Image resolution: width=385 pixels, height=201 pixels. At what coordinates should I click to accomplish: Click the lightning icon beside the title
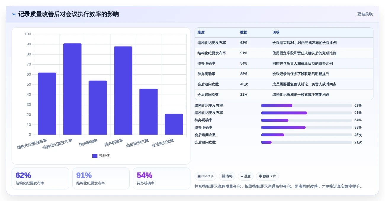coord(14,14)
